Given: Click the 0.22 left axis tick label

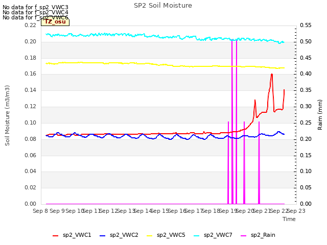Looking at the screenshot, I should pyautogui.click(x=31, y=25).
